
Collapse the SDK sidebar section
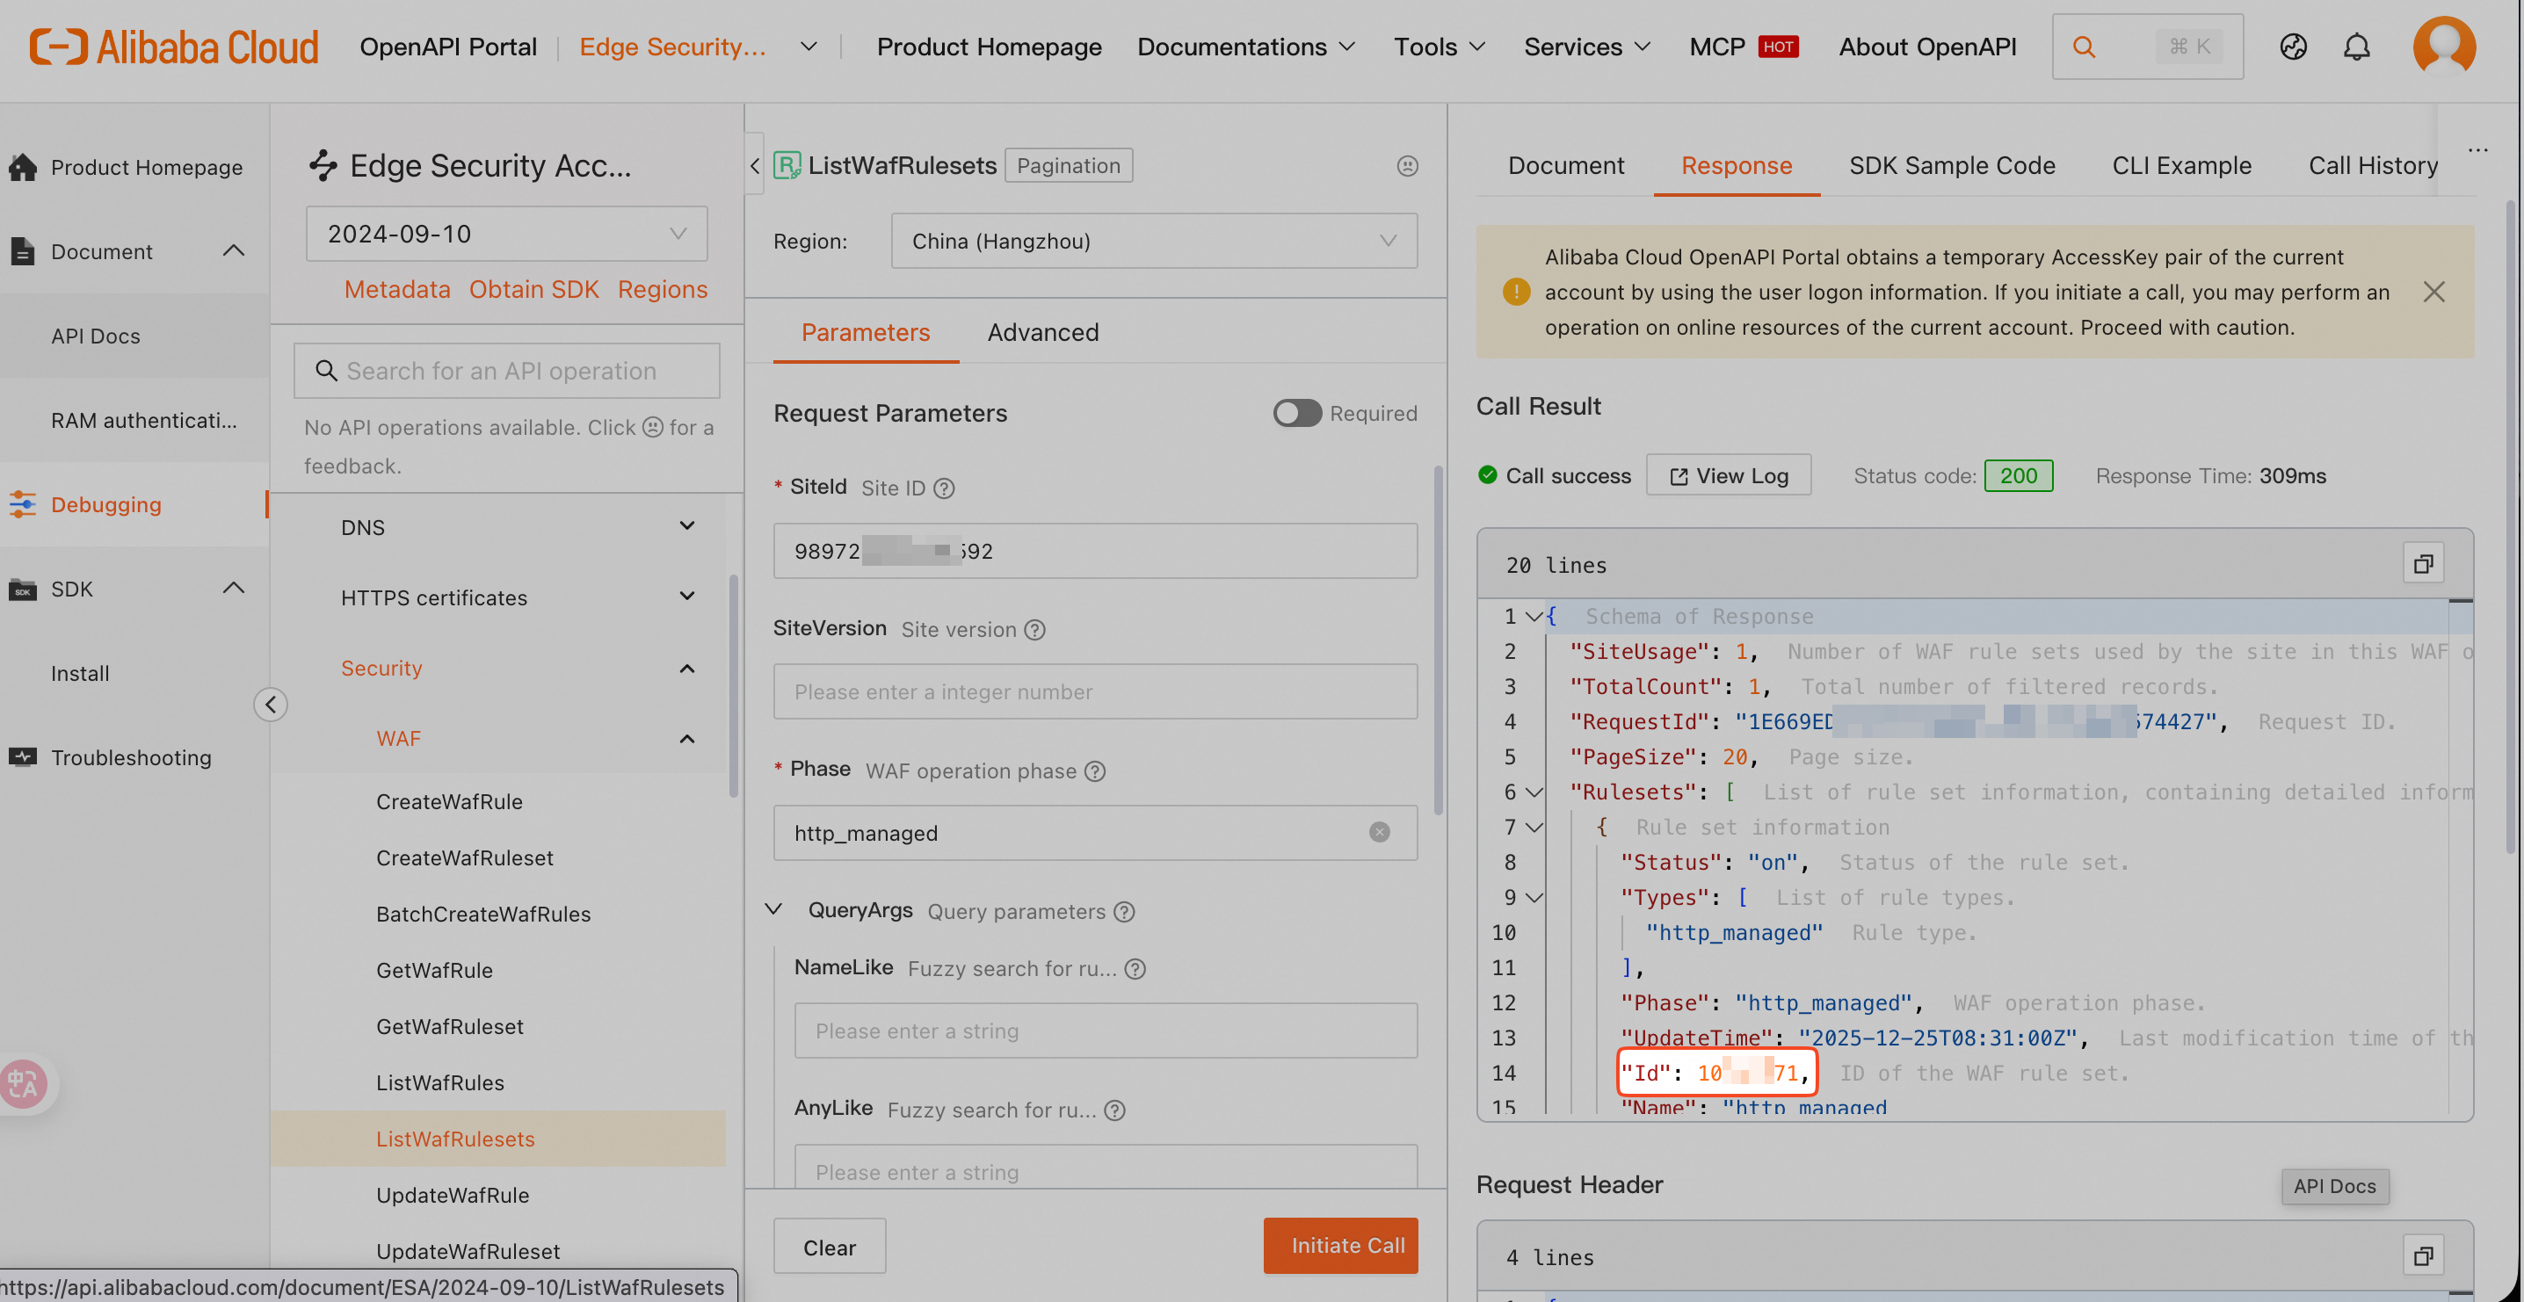click(233, 589)
